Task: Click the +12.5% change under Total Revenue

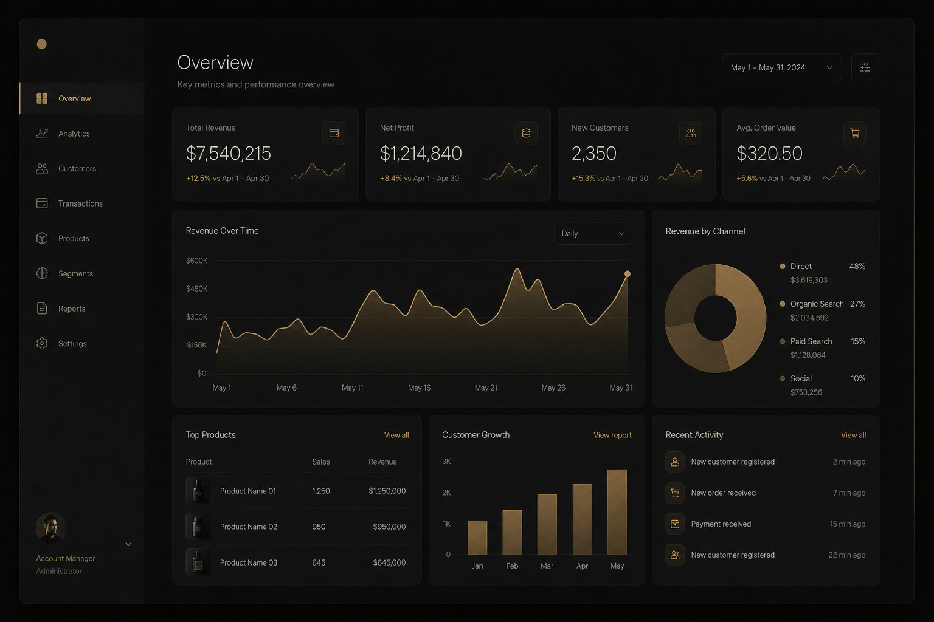Action: click(198, 178)
